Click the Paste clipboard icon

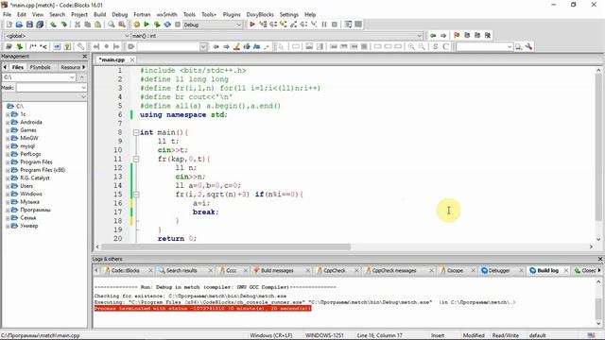(x=97, y=25)
